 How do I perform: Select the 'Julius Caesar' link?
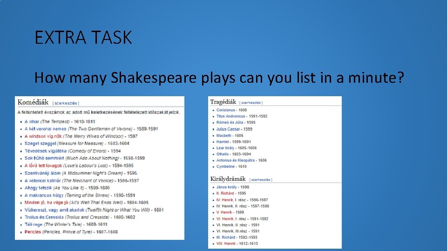(228, 129)
